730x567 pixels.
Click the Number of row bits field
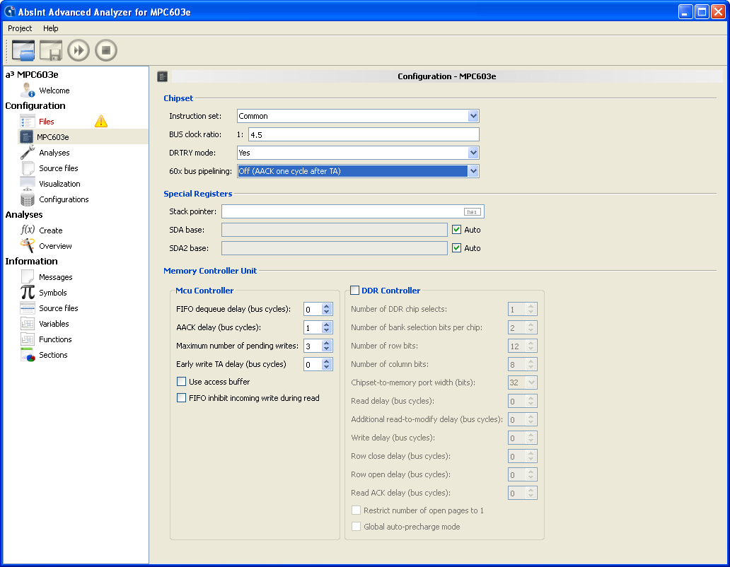[522, 346]
